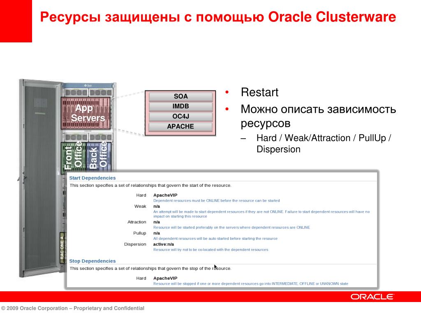Image resolution: width=421 pixels, height=316 pixels.
Task: Click the Oracle logo in footer
Action: [x=372, y=297]
